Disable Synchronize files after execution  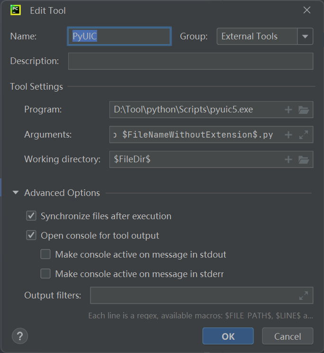tap(31, 216)
